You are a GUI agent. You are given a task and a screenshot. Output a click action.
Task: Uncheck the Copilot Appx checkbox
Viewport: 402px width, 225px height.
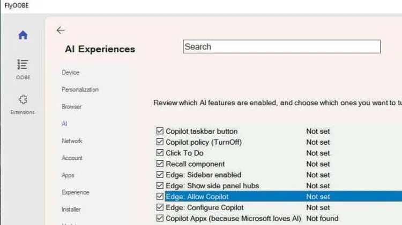pyautogui.click(x=160, y=218)
